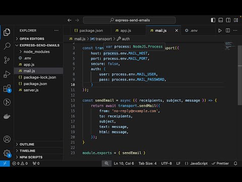Split the editor to the right
Viewport: 242px width, 182px height.
coord(228,30)
